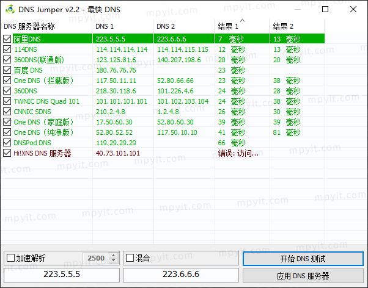This screenshot has width=368, height=288.
Task: Toggle the One DNS（家庭版）checkbox
Action: tap(7, 122)
